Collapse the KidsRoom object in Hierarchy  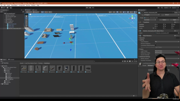tap(5, 22)
